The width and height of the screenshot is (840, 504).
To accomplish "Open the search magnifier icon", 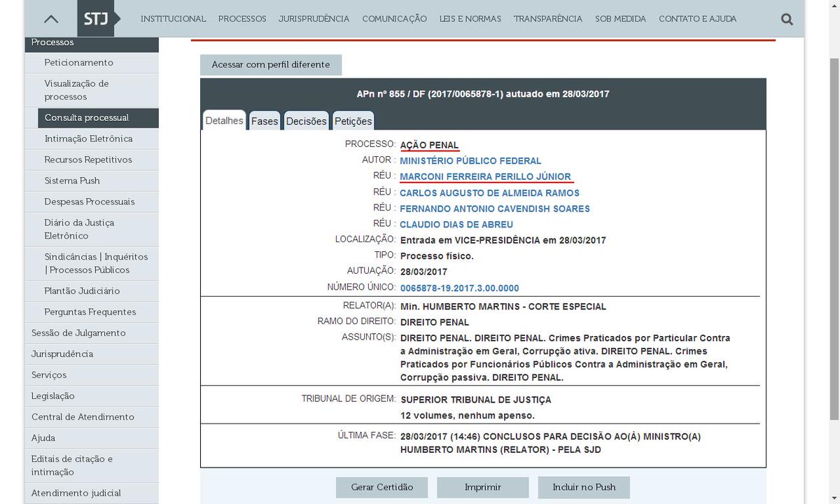I will point(787,20).
